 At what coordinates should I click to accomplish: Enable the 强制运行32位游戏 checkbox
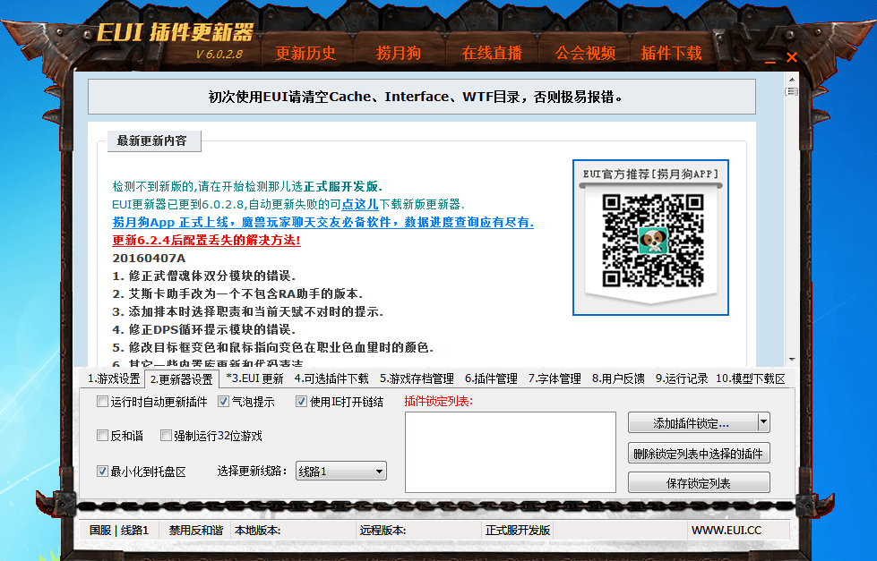click(167, 436)
